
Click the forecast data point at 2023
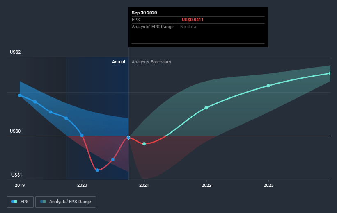pos(268,86)
